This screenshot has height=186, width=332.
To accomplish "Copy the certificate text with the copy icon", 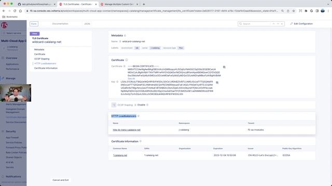I will tap(224, 67).
